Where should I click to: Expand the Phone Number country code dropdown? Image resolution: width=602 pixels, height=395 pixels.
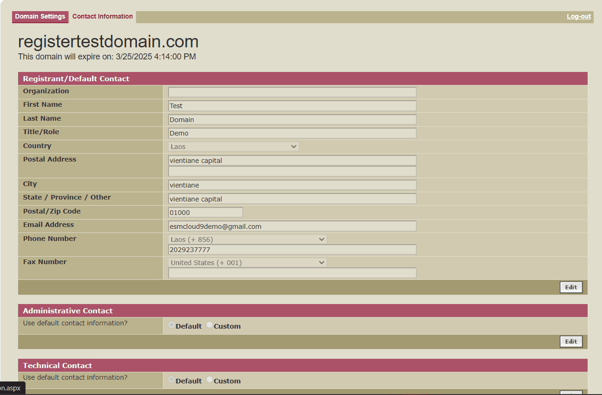(247, 240)
